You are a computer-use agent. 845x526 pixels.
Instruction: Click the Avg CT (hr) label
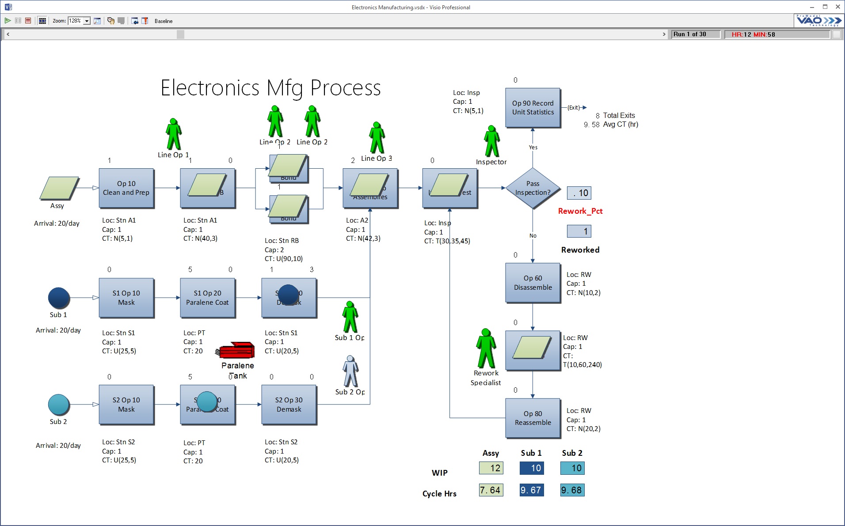click(620, 125)
